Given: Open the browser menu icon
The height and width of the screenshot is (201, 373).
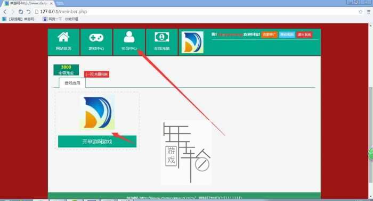Looking at the screenshot, I should pyautogui.click(x=369, y=11).
